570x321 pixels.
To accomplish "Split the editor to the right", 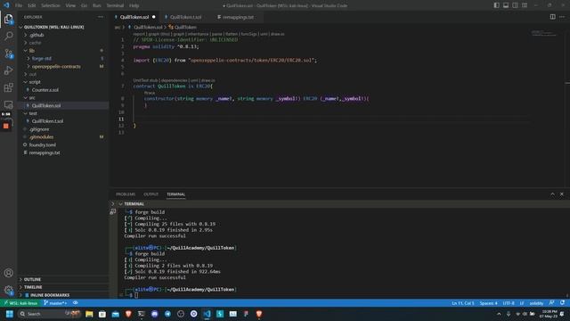I will [x=552, y=17].
